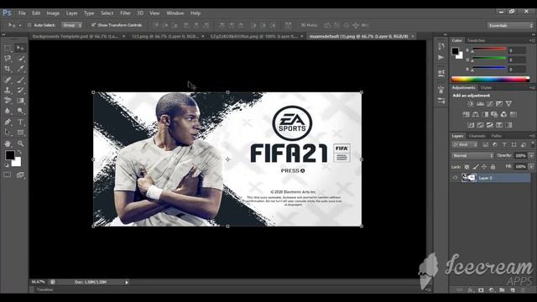Viewport: 537px width, 302px height.
Task: Select the Path Selection tool
Action: click(8, 133)
